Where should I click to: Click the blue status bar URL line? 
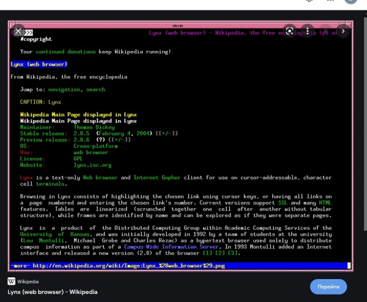[x=181, y=266]
